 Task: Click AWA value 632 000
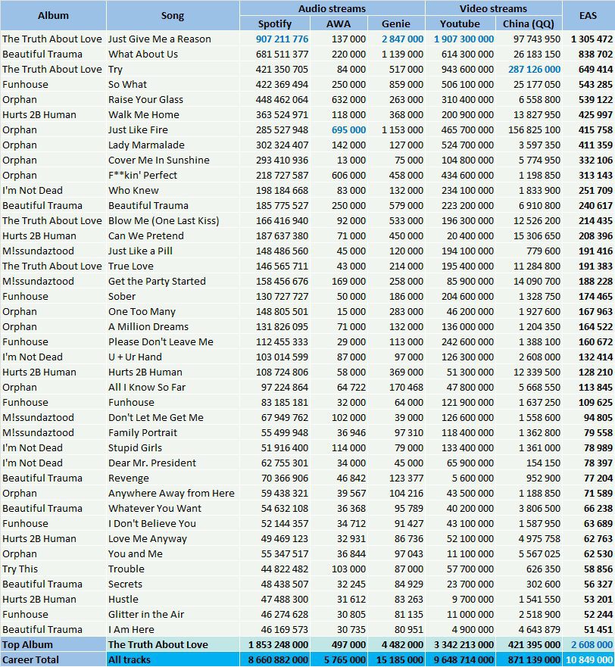[x=348, y=99]
